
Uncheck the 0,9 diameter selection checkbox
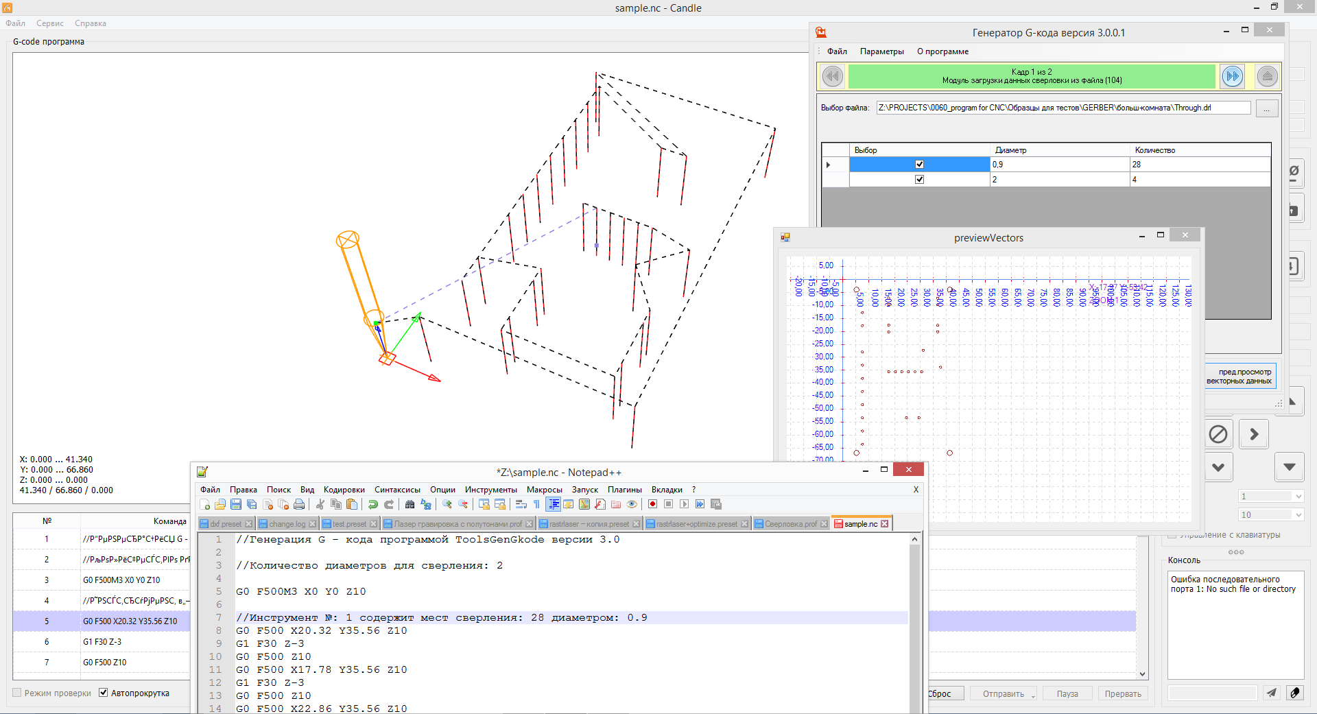click(x=919, y=165)
